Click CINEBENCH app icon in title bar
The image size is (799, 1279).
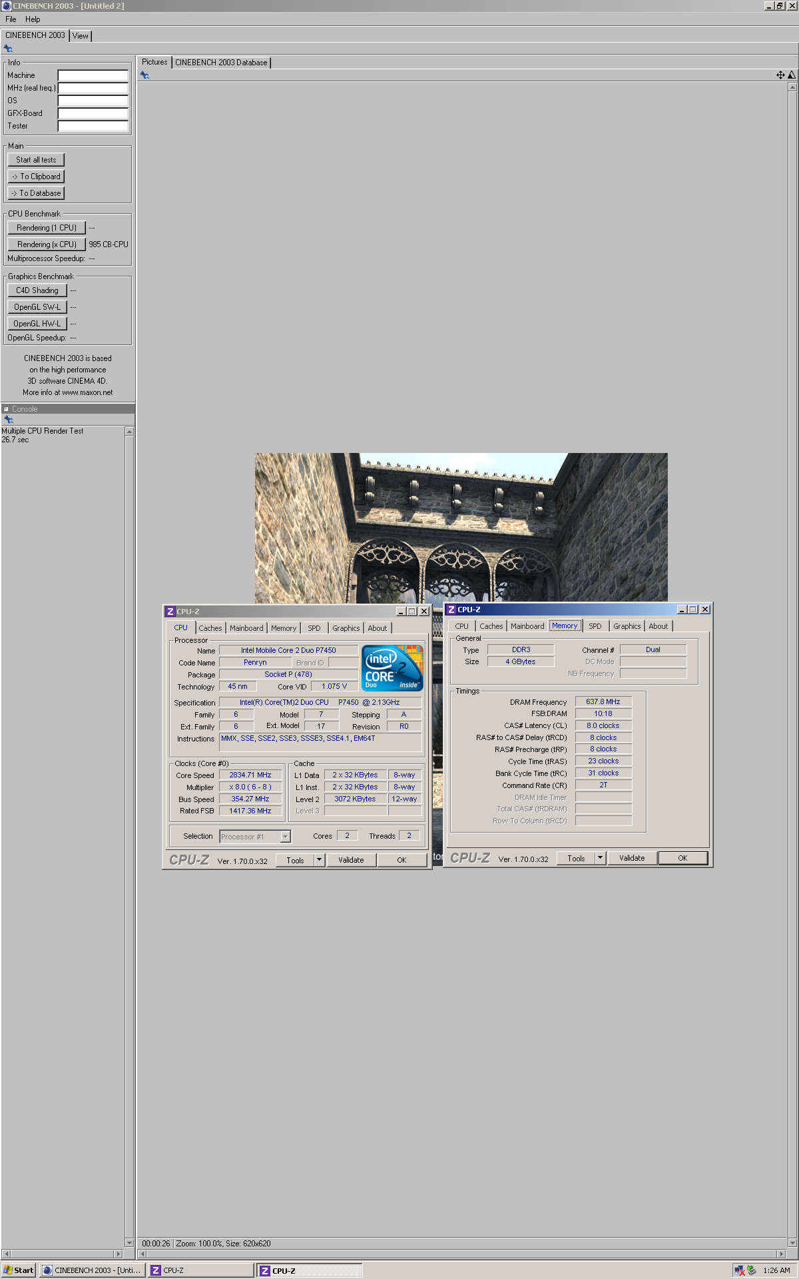[6, 6]
